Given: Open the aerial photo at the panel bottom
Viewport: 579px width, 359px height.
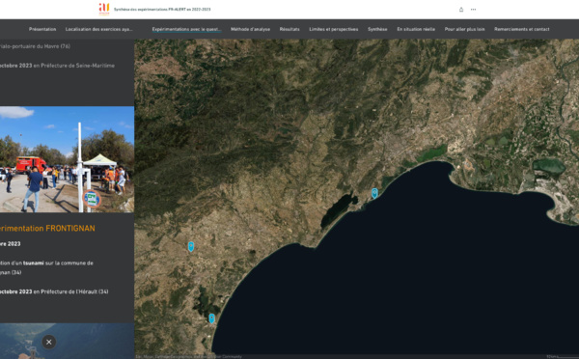Looking at the screenshot, I should click(x=67, y=341).
